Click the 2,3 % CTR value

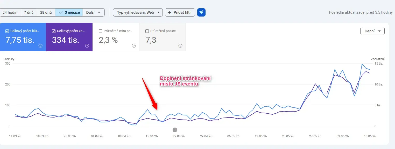click(x=108, y=40)
